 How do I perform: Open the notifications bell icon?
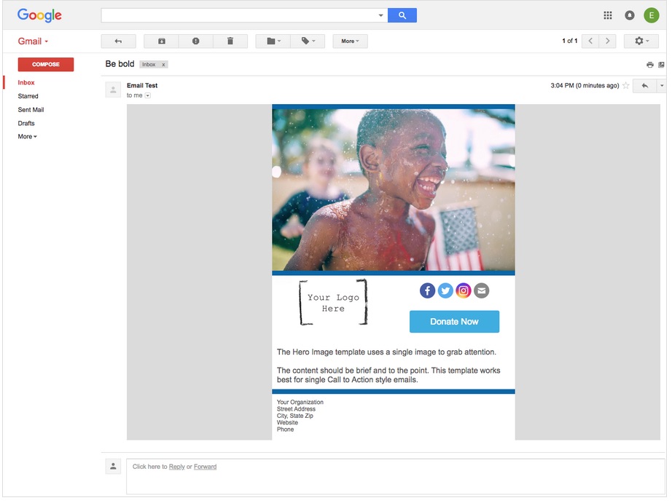[x=629, y=15]
